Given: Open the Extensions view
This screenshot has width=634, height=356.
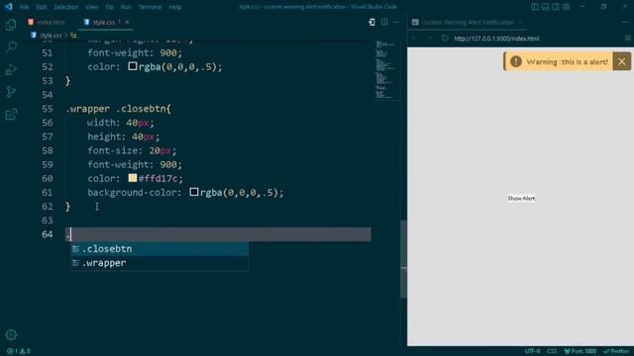Looking at the screenshot, I should (x=11, y=115).
